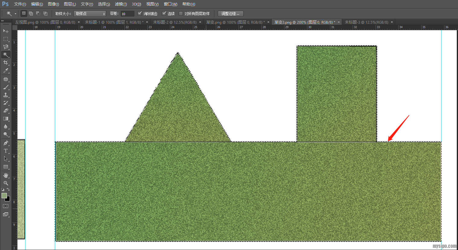Image resolution: width=458 pixels, height=250 pixels.
Task: Select the Hand tool
Action: click(x=5, y=175)
